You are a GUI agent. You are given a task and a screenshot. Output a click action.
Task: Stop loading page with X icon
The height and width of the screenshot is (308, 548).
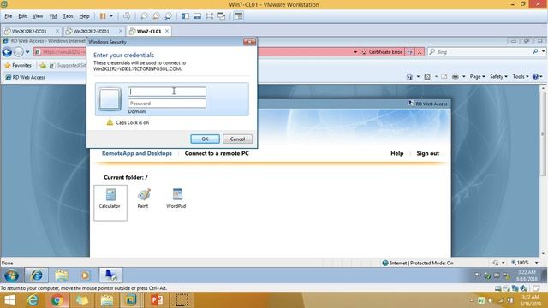coord(420,52)
